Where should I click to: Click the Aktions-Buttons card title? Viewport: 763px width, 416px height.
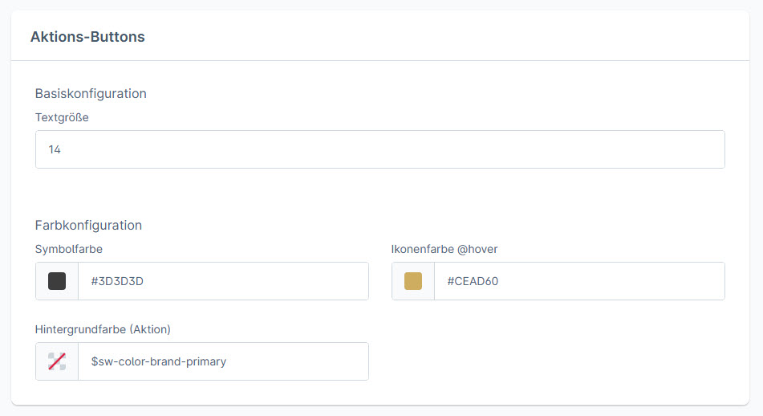(x=87, y=37)
